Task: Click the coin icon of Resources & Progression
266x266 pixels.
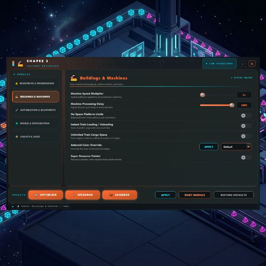Action: 16,83
